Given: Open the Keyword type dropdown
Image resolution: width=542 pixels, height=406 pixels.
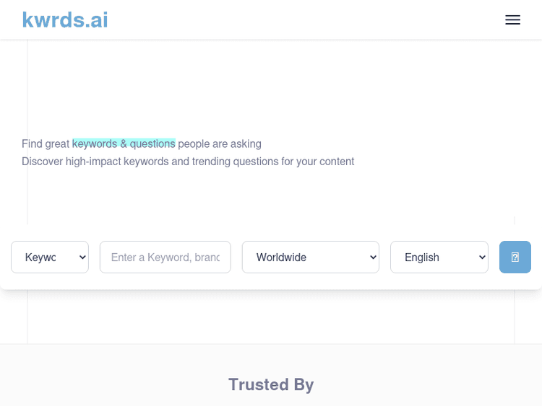Looking at the screenshot, I should click(50, 257).
